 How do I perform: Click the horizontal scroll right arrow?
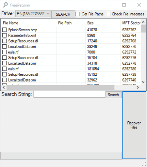click(138, 87)
